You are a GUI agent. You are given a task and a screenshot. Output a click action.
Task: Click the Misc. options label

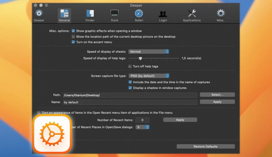point(59,31)
